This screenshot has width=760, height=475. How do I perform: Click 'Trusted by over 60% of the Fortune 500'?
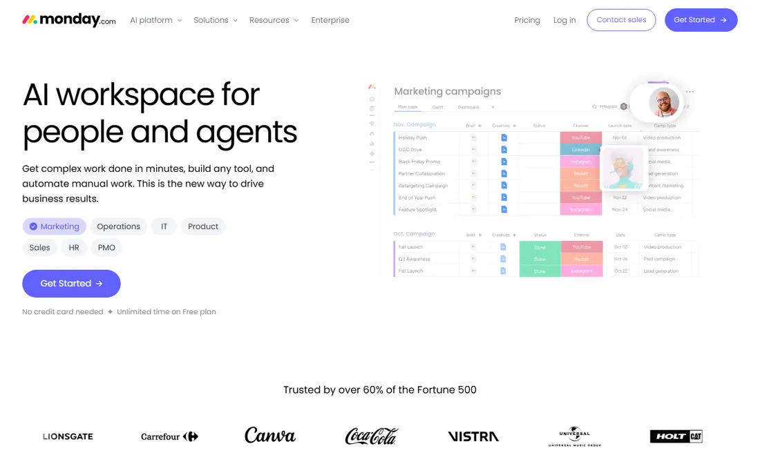pos(380,390)
